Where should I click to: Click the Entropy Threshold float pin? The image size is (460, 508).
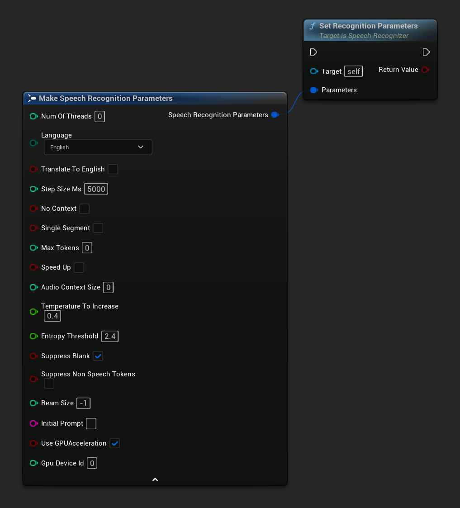click(33, 336)
